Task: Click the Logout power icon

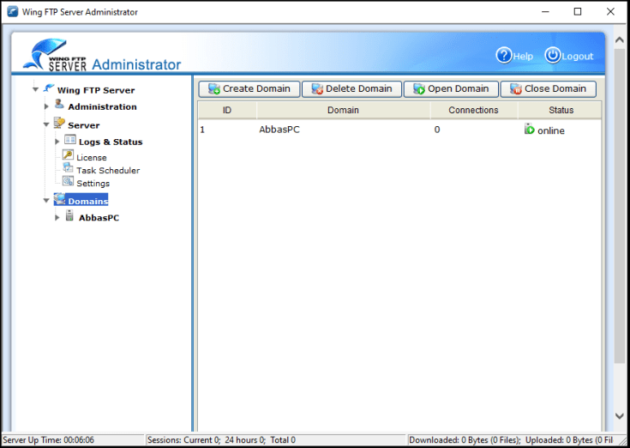Action: 553,56
